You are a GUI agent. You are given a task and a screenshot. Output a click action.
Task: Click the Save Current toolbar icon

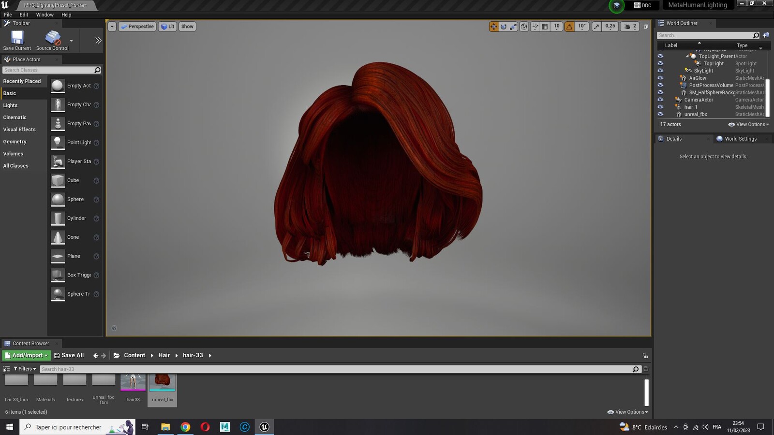click(x=17, y=41)
